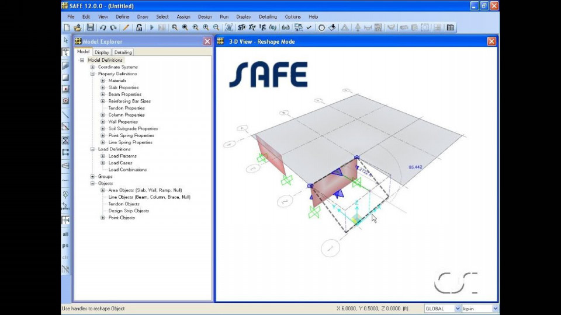Click the Restore Full View zoom icon
561x315 pixels.
(x=185, y=27)
